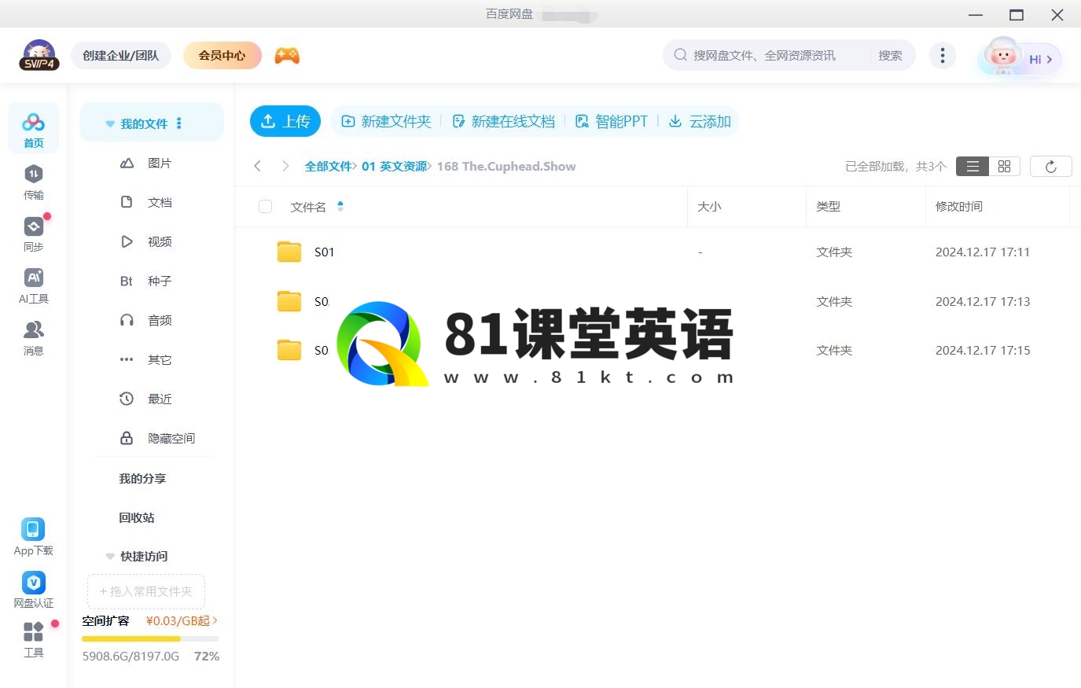Click the 搜索 search button

pos(890,56)
